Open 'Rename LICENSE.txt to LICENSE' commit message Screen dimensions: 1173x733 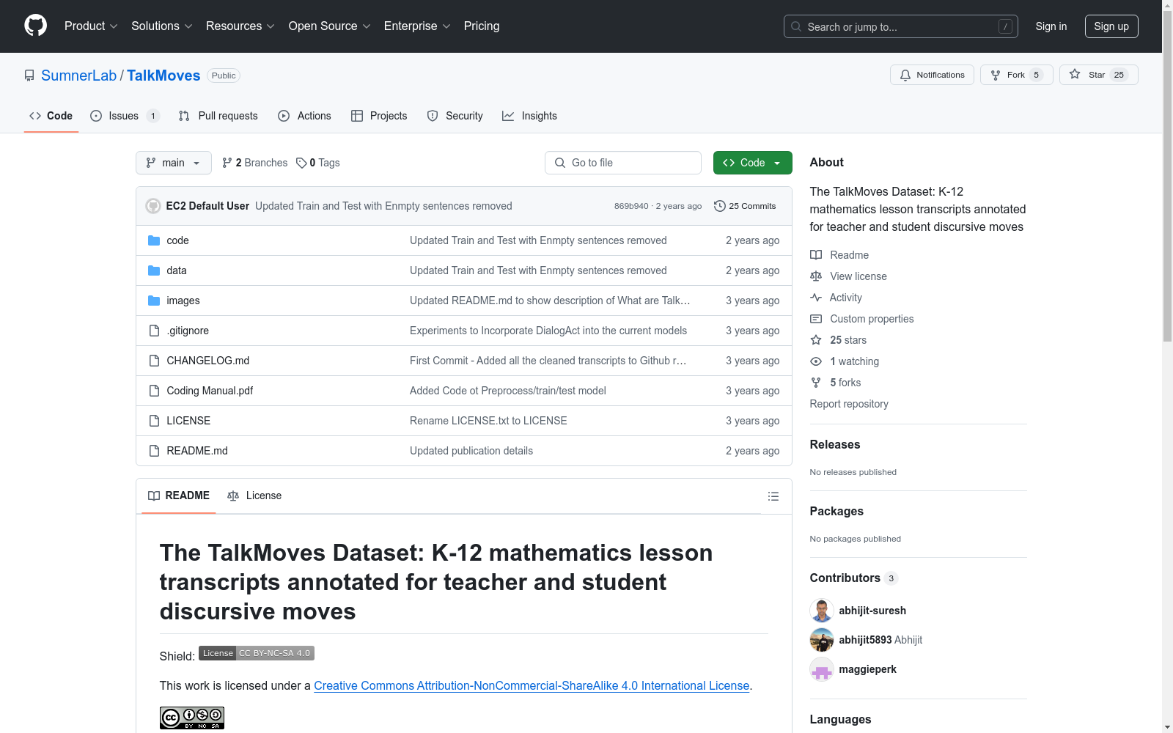coord(488,421)
